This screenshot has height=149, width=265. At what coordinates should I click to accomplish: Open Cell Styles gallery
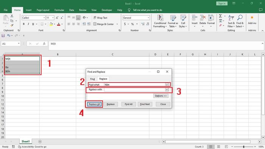coord(183,21)
